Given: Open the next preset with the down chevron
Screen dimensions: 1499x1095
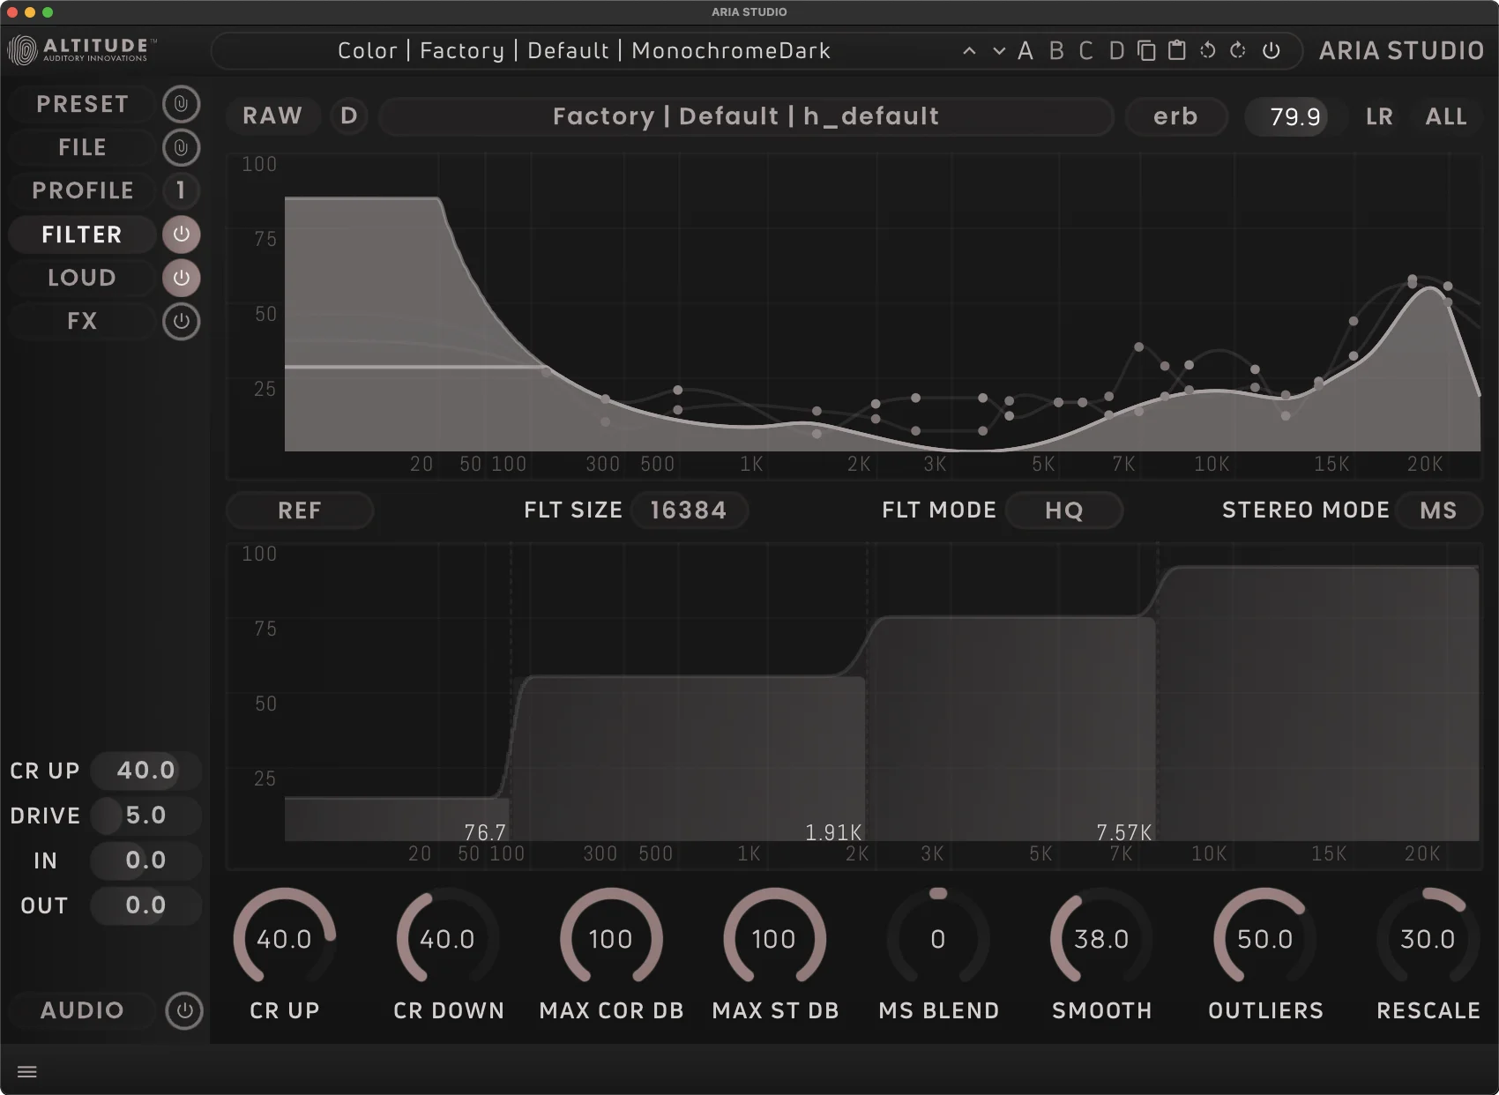Looking at the screenshot, I should (998, 50).
